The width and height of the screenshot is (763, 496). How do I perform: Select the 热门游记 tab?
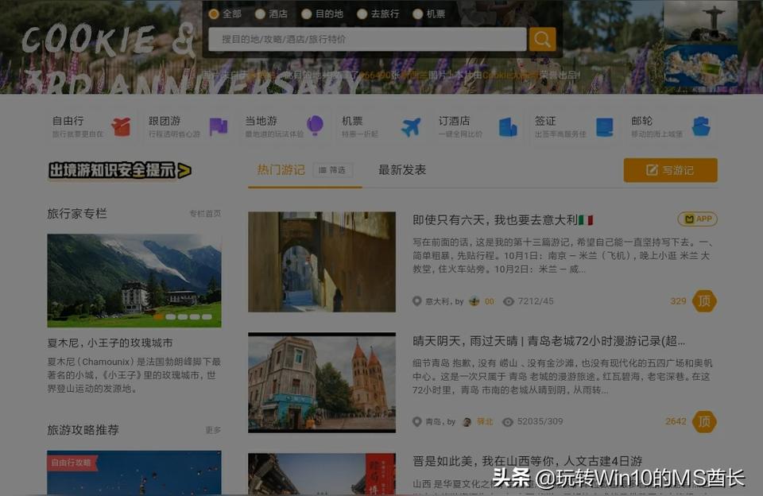[281, 170]
